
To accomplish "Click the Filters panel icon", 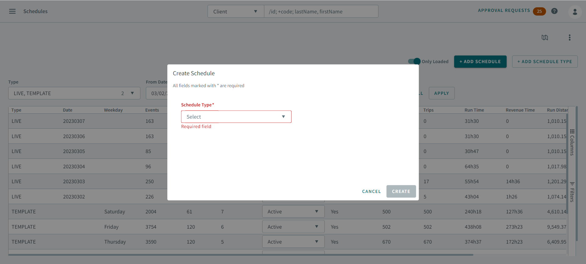I will pos(572,184).
